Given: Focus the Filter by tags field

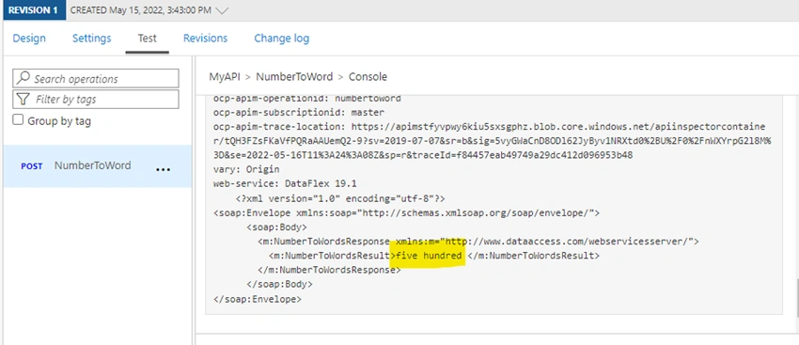Looking at the screenshot, I should (x=96, y=99).
